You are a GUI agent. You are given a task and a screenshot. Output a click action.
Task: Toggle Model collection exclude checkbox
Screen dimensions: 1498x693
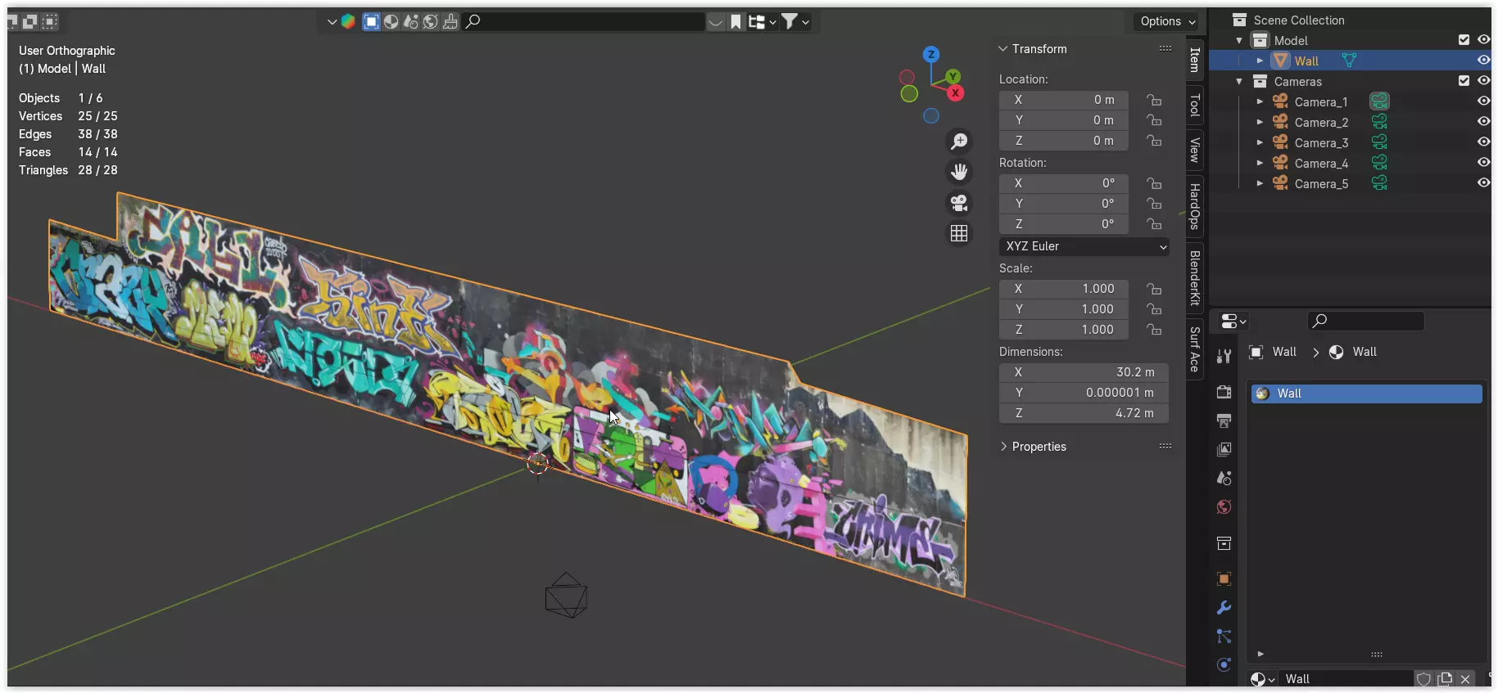point(1464,39)
